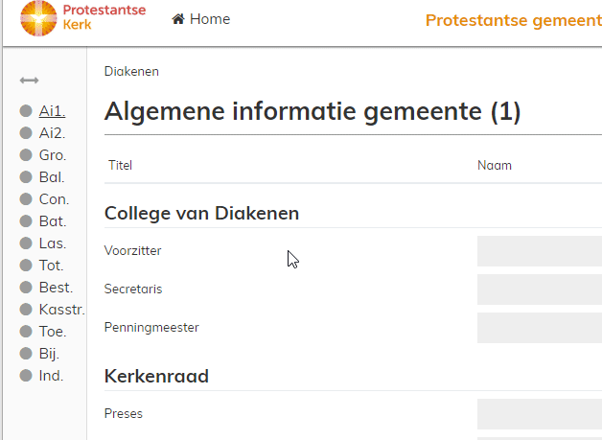602x440 pixels.
Task: Click the Secretaris name input field
Action: click(539, 289)
